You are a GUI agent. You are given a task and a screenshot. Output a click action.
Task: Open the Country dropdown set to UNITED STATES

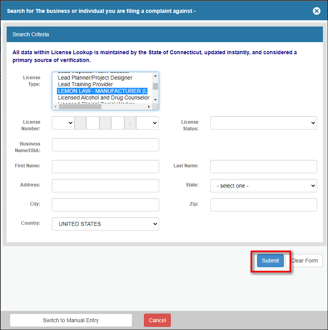(105, 224)
